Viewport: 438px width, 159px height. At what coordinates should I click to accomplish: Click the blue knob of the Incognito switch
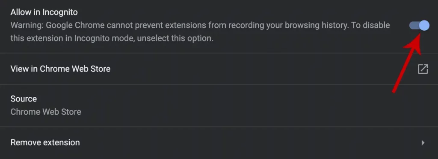click(424, 25)
